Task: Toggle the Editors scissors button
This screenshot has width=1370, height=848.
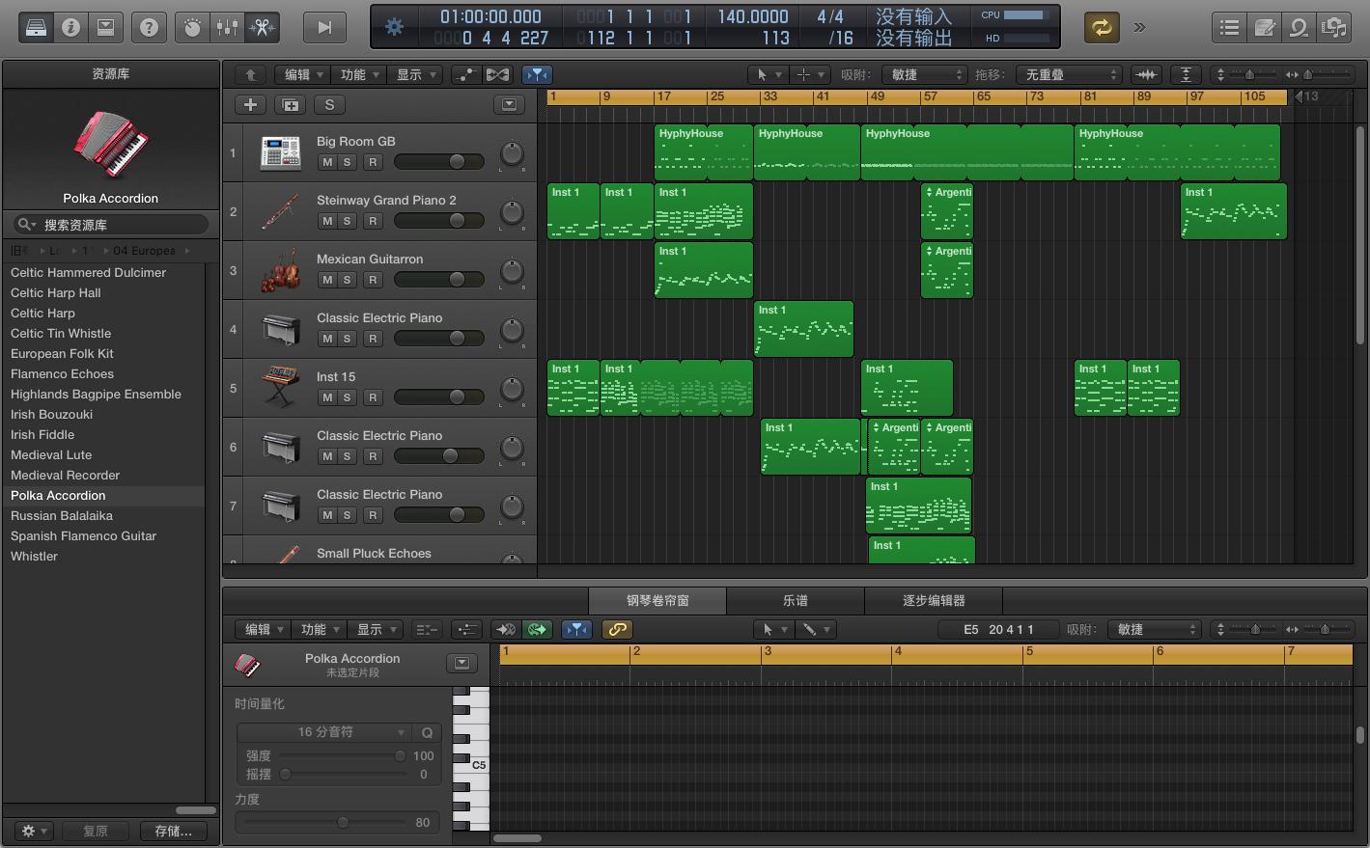Action: [x=261, y=27]
